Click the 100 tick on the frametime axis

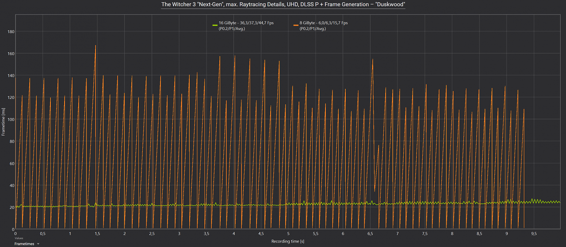(11, 120)
